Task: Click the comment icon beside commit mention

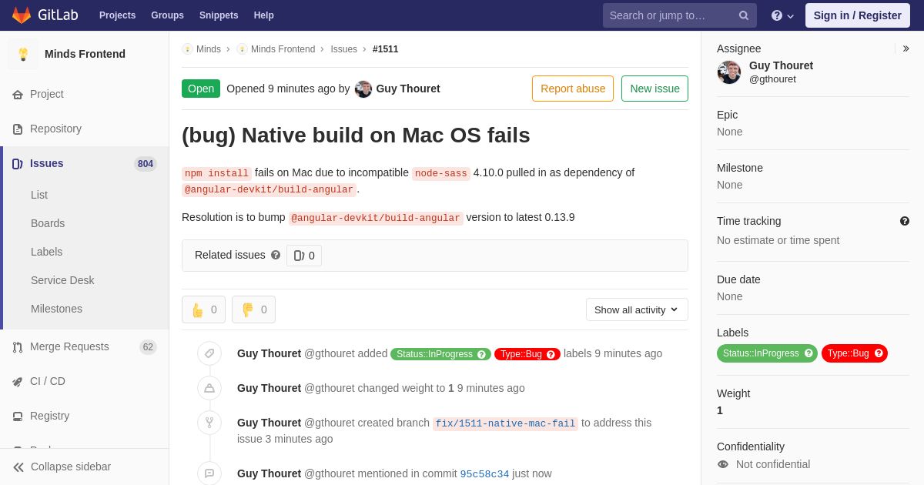Action: pos(209,473)
